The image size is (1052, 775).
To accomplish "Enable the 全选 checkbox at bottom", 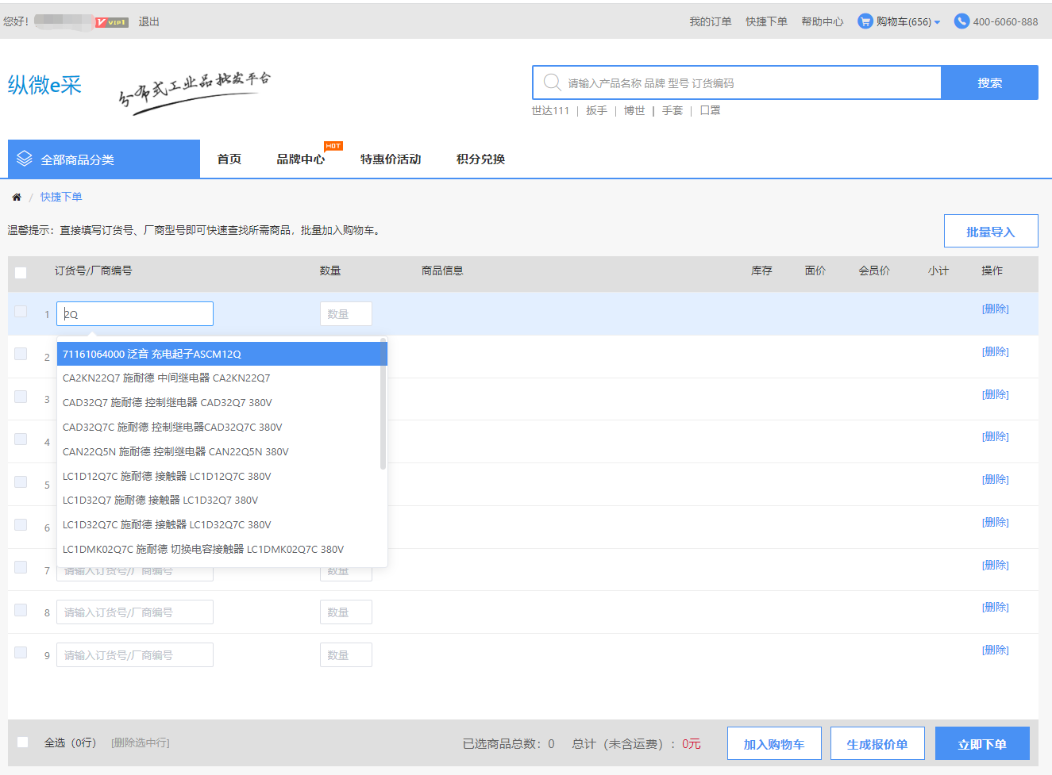I will (23, 742).
